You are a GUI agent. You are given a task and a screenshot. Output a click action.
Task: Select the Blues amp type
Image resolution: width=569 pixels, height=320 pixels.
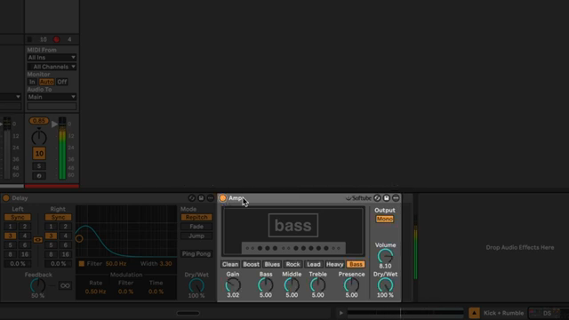272,265
